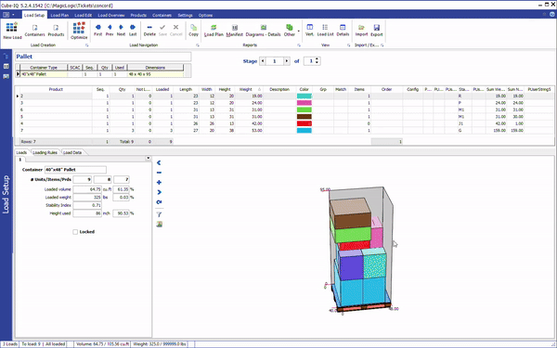Go to the Next load
Image resolution: width=557 pixels, height=348 pixels.
(121, 31)
